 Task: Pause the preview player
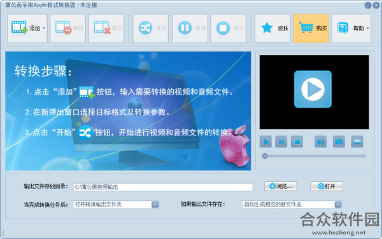point(281,142)
